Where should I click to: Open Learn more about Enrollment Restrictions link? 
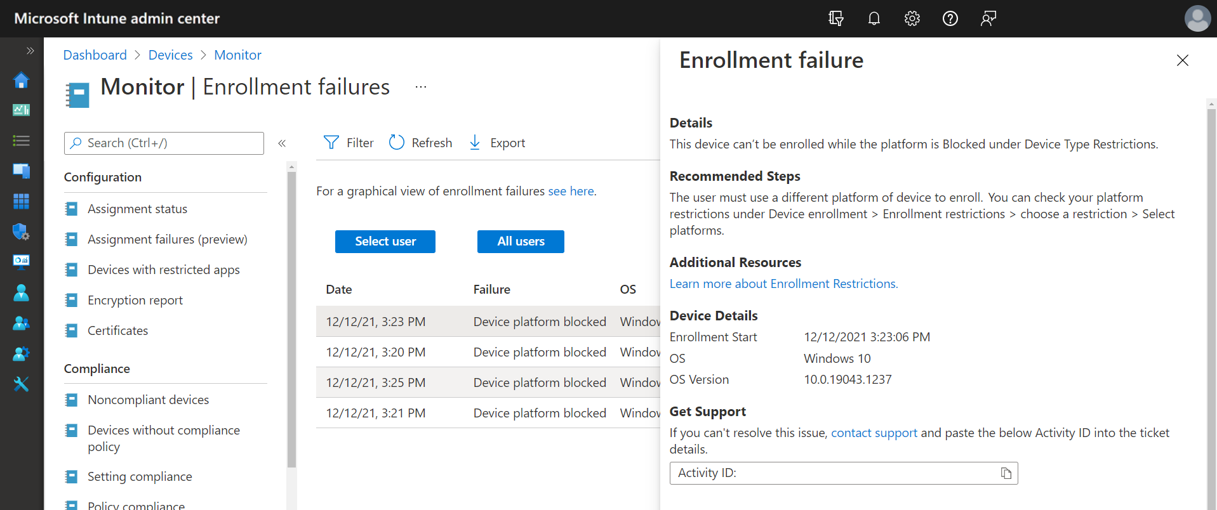click(783, 284)
